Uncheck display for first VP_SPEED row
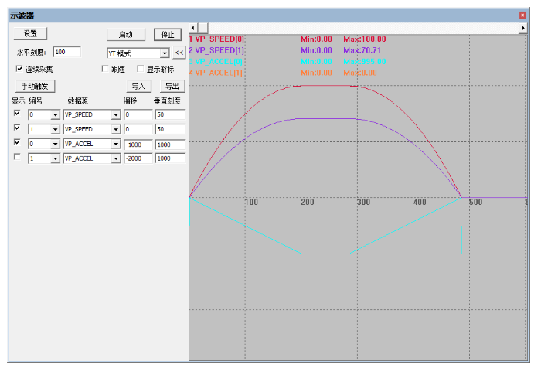 pos(17,113)
